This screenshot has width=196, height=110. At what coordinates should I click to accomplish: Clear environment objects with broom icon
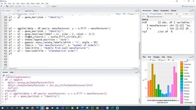177,14
